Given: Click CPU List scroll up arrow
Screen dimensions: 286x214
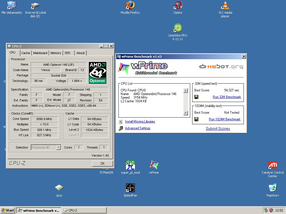Looking at the screenshot, I should tap(186, 91).
